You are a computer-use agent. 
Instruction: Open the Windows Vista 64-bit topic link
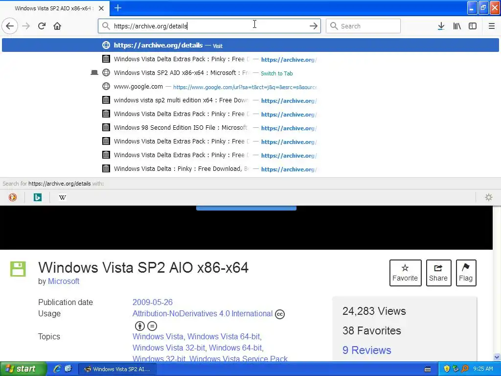223,336
